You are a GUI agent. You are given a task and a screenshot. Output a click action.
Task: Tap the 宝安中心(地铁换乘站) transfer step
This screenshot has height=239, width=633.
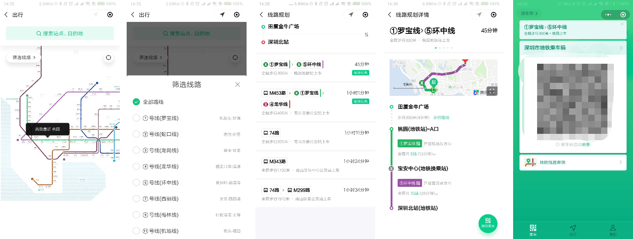pos(423,168)
